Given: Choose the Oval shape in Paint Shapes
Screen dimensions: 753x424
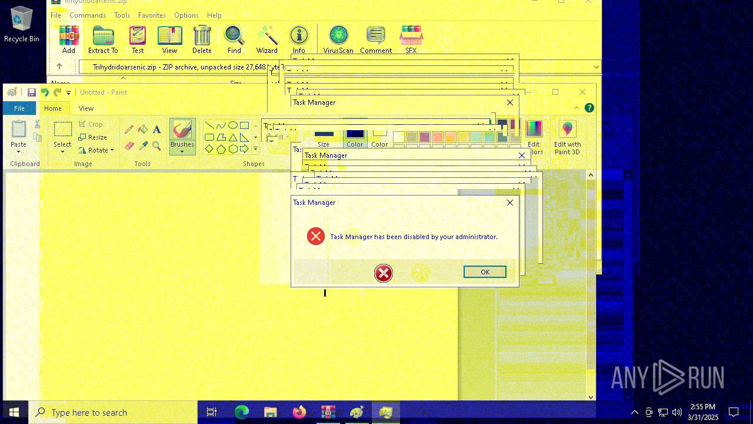Looking at the screenshot, I should (x=233, y=125).
